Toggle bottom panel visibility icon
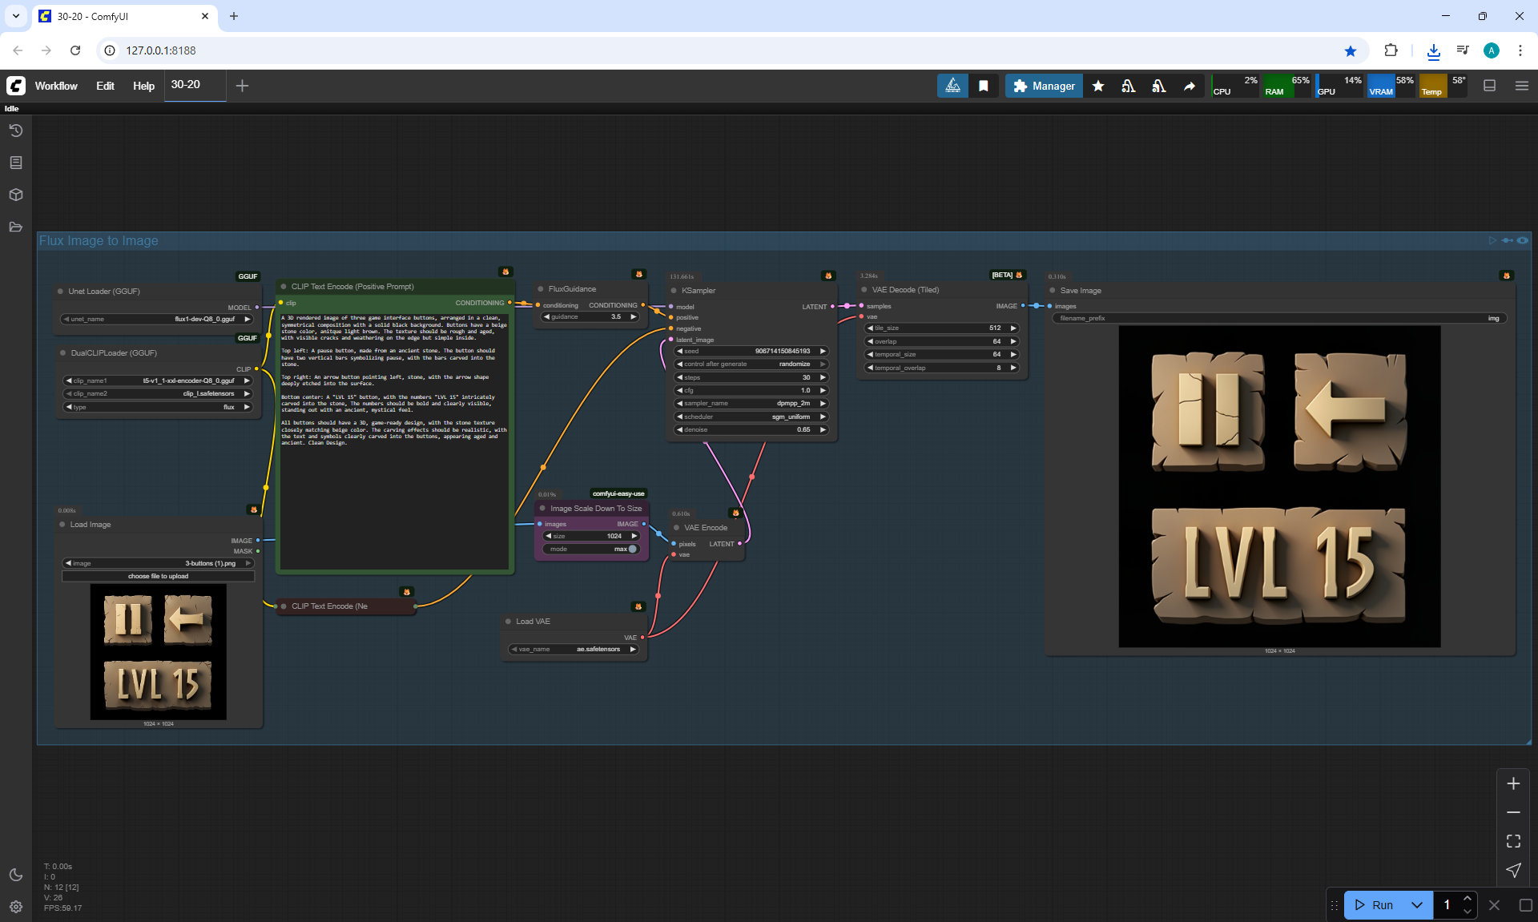This screenshot has height=922, width=1538. [x=1490, y=86]
